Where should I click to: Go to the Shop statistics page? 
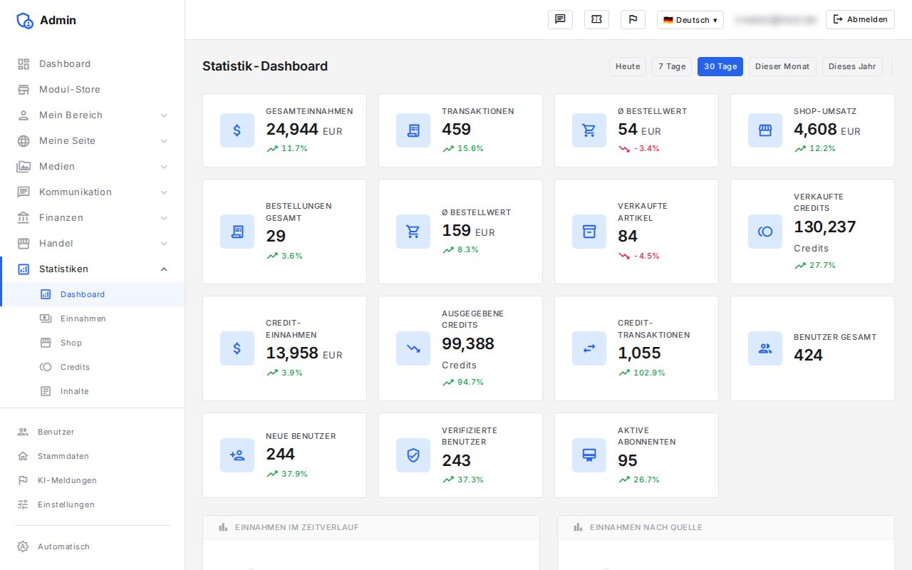(93, 343)
